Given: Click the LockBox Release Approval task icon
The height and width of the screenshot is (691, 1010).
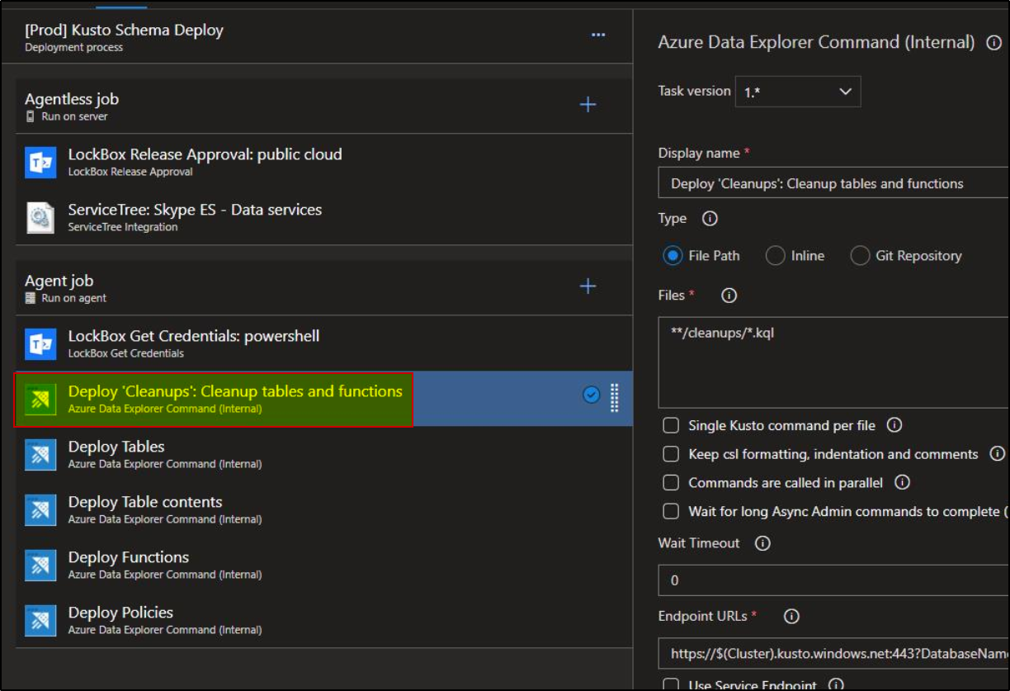Looking at the screenshot, I should pyautogui.click(x=40, y=162).
